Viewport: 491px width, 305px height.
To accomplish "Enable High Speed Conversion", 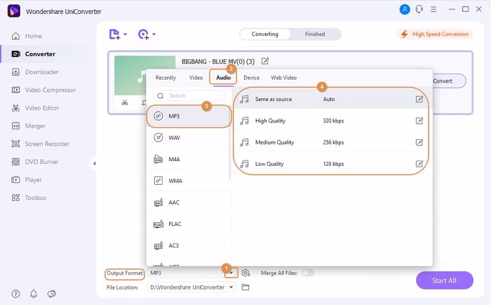I will tap(435, 34).
